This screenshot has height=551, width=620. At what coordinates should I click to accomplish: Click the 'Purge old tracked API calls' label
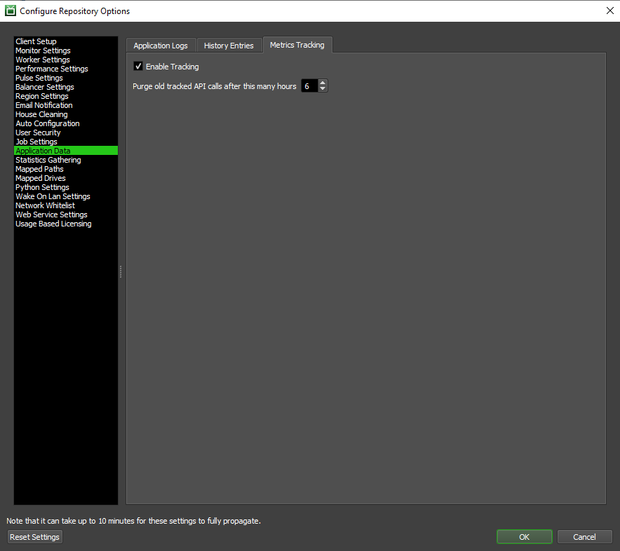click(215, 86)
